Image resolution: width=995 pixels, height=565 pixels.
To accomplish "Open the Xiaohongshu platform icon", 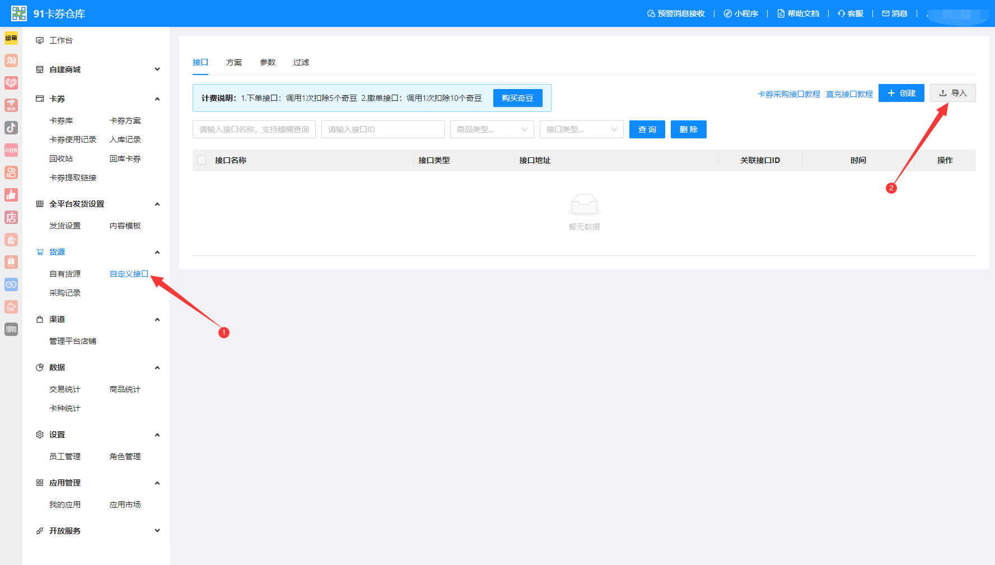I will click(x=11, y=150).
